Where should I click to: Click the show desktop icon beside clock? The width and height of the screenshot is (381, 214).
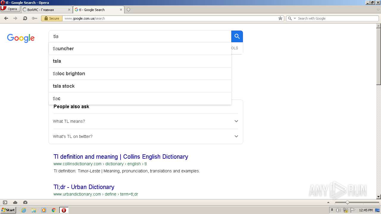(378, 210)
